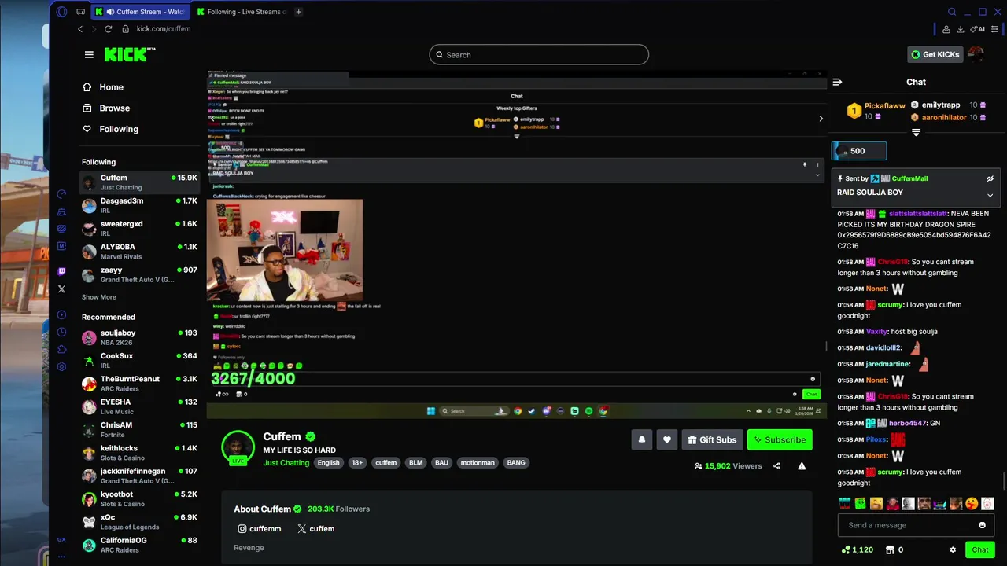Screen dimensions: 1007x566
Task: Open Opera GX main menu logo
Action: (62, 12)
